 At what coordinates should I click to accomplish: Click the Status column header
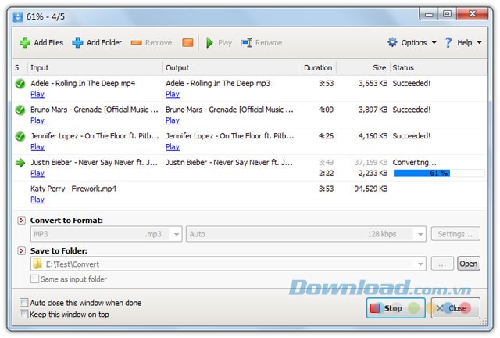(439, 68)
